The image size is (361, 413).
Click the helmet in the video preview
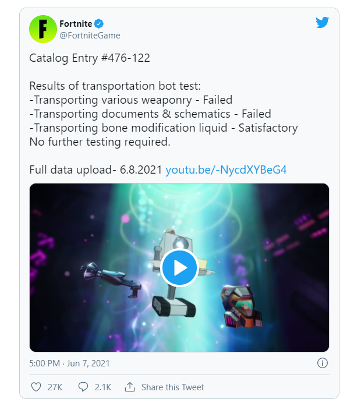point(242,306)
